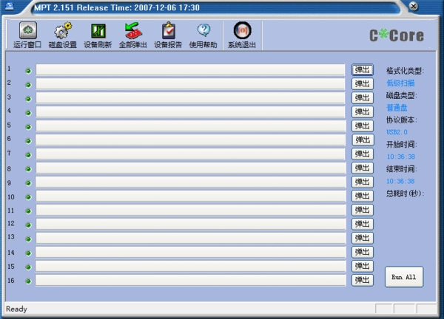Click the start time value under 开始时间

[400, 157]
